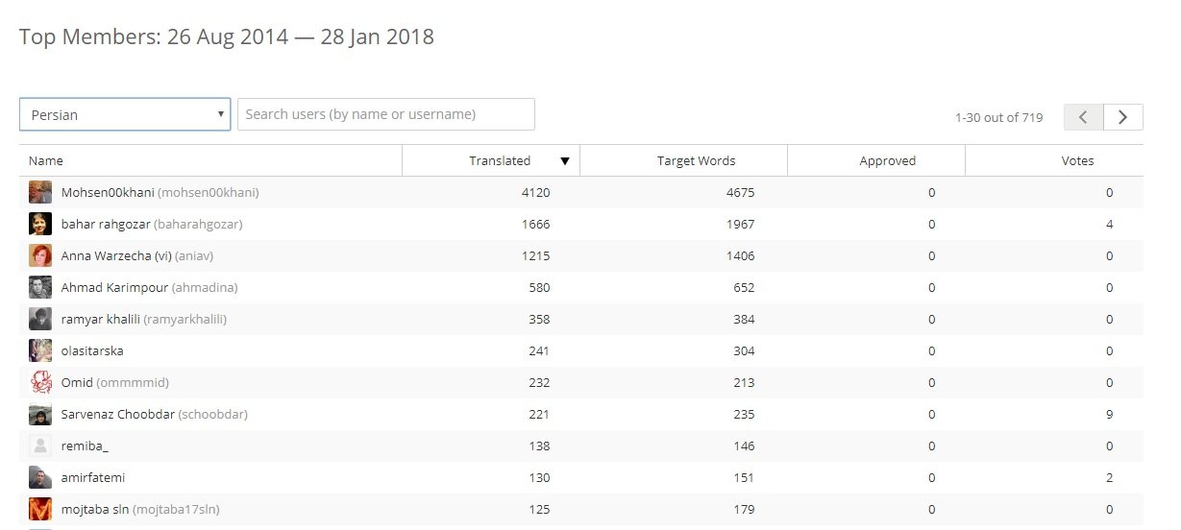Viewport: 1181px width, 530px height.
Task: Open the Persian language dropdown
Action: click(125, 114)
